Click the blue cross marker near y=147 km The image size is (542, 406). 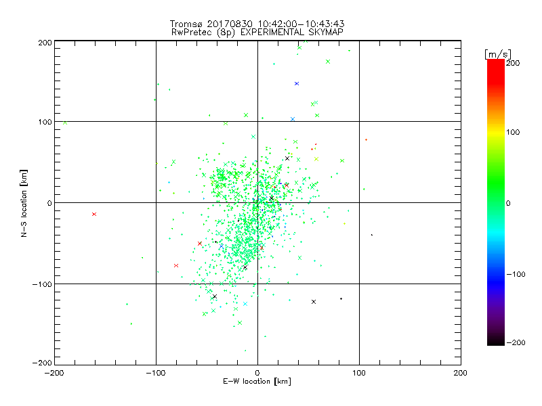(x=297, y=83)
